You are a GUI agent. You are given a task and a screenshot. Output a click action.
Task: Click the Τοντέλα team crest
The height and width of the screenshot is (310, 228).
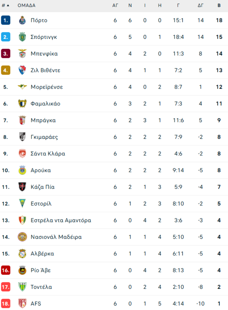[22, 287]
